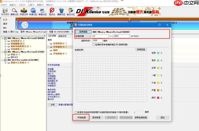Enable reporting accurate sector numbers during detection

pyautogui.click(x=94, y=44)
